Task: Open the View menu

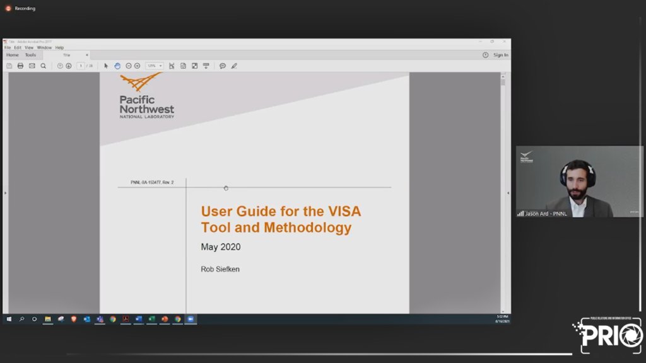Action: tap(29, 47)
